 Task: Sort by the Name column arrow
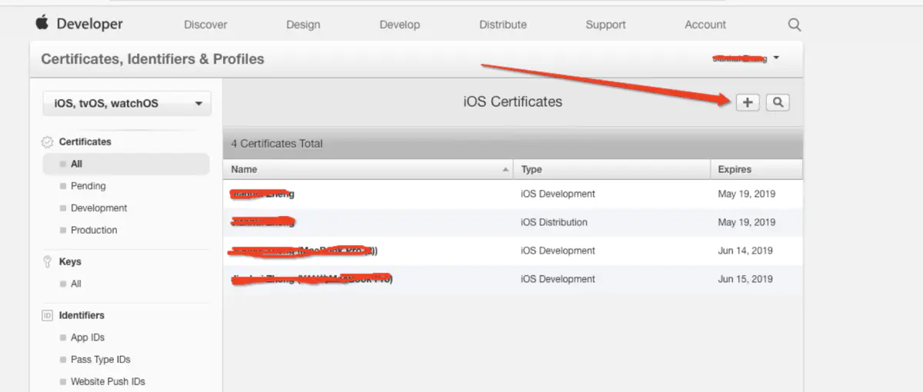click(505, 169)
